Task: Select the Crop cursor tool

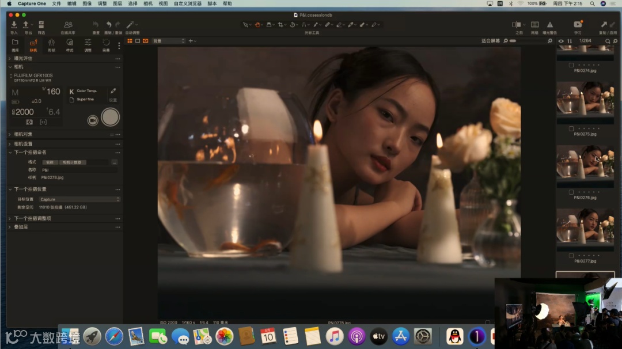Action: pos(280,25)
